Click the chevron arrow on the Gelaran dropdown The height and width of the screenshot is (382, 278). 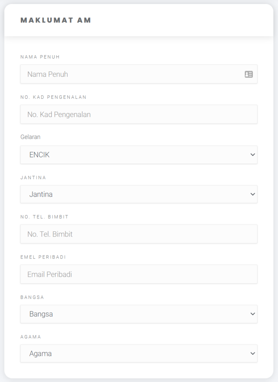pos(253,155)
